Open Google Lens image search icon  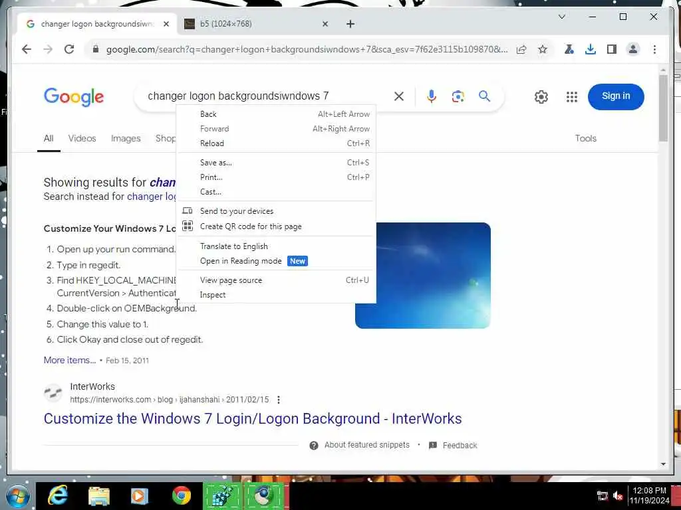pos(458,96)
